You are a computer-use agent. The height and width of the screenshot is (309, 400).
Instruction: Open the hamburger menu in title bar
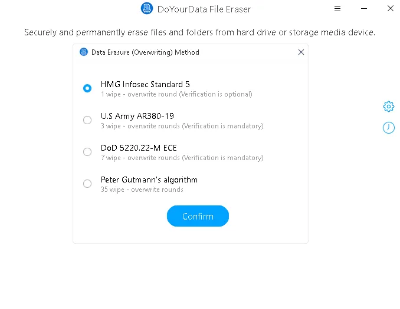point(337,8)
